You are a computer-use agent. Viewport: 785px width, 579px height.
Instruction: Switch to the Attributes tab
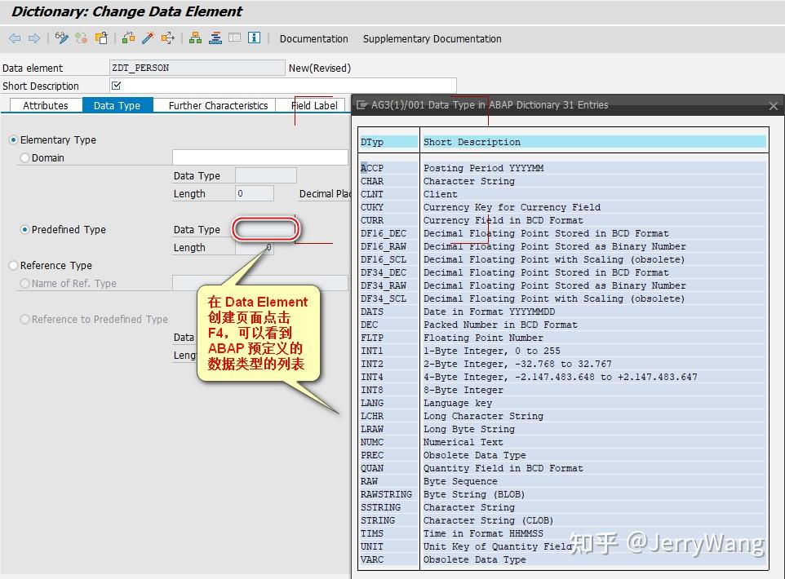pos(45,105)
